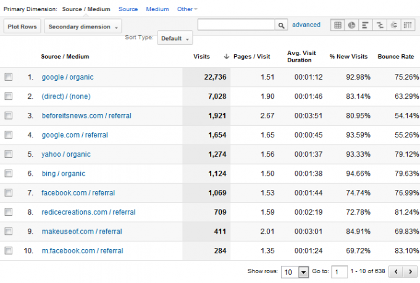Go to previous page of results
The image size is (420, 283).
(x=396, y=272)
